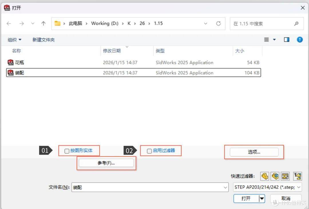The image size is (309, 209).
Task: Toggle the preview pane icon
Action: (286, 40)
